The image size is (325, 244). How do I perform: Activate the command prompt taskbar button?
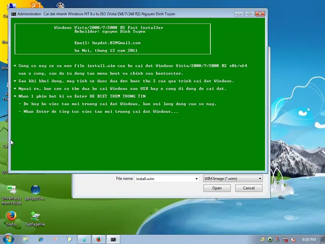pyautogui.click(x=113, y=240)
